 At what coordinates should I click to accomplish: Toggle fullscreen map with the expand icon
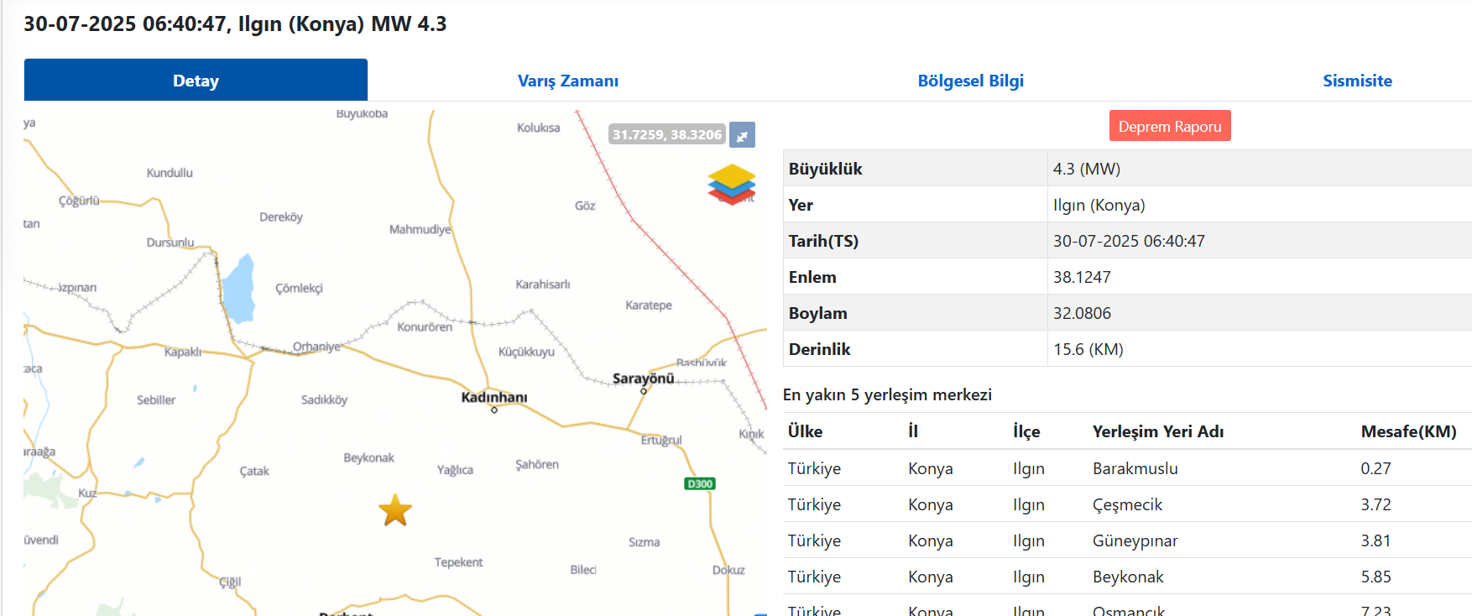pos(742,135)
